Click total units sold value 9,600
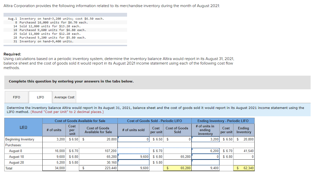326x174 pixels. (133, 168)
